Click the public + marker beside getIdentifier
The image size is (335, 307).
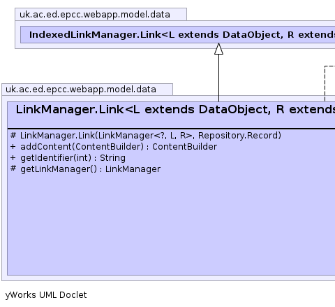coord(13,158)
